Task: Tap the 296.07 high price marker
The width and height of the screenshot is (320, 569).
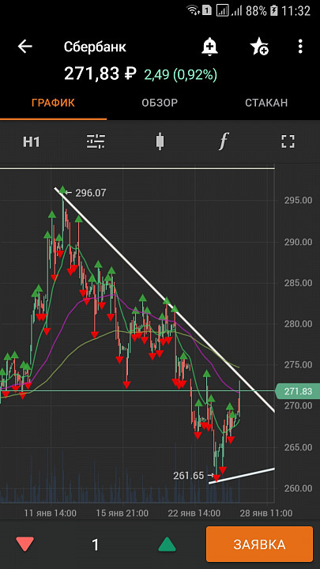Action: click(91, 193)
